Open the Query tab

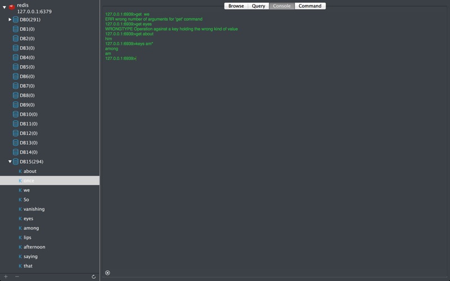259,6
